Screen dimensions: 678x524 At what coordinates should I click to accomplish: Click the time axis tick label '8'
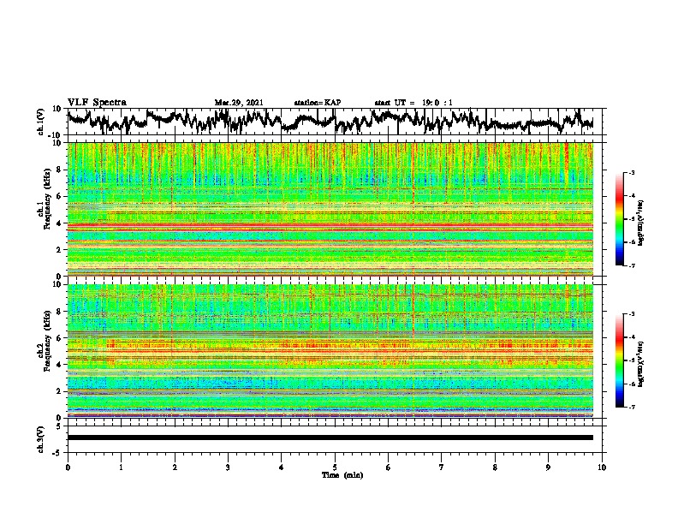click(495, 467)
